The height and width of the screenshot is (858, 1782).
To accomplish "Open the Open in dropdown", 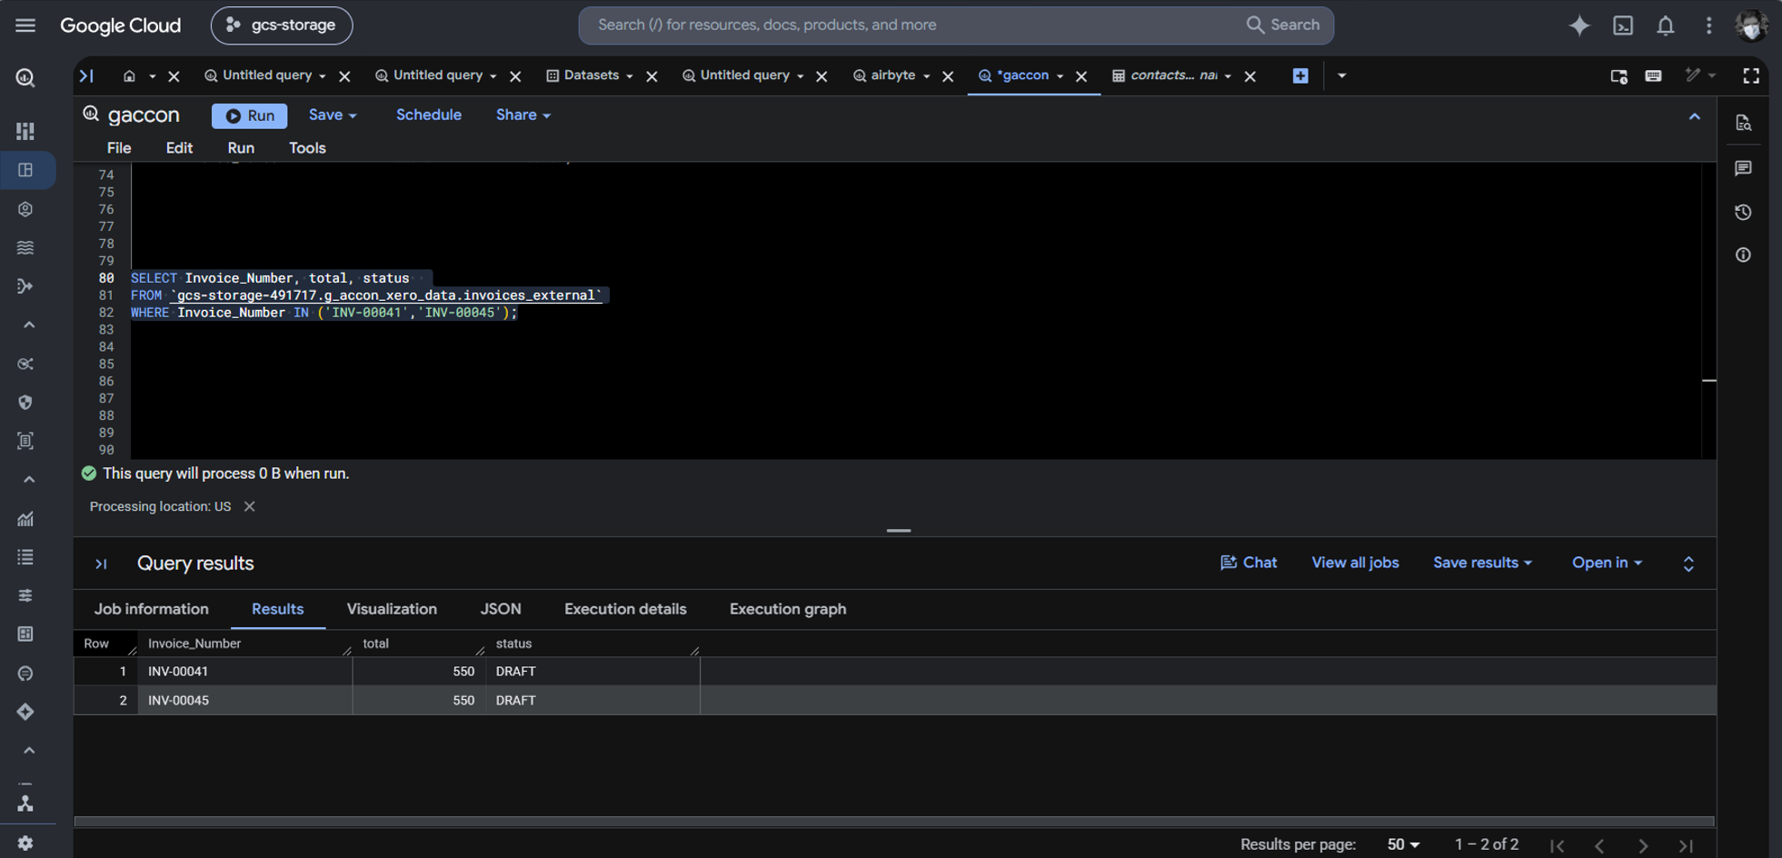I will tap(1607, 563).
